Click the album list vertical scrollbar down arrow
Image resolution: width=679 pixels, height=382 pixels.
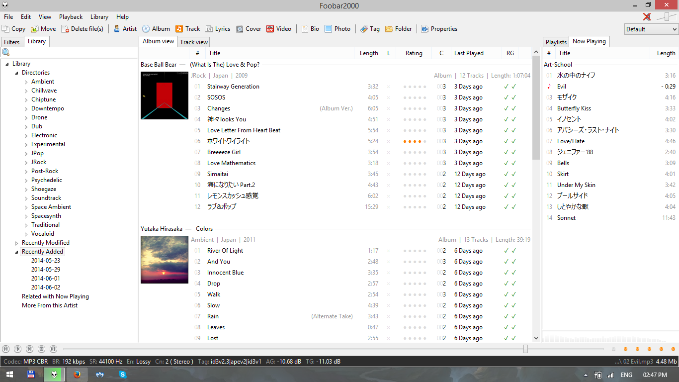(x=536, y=338)
